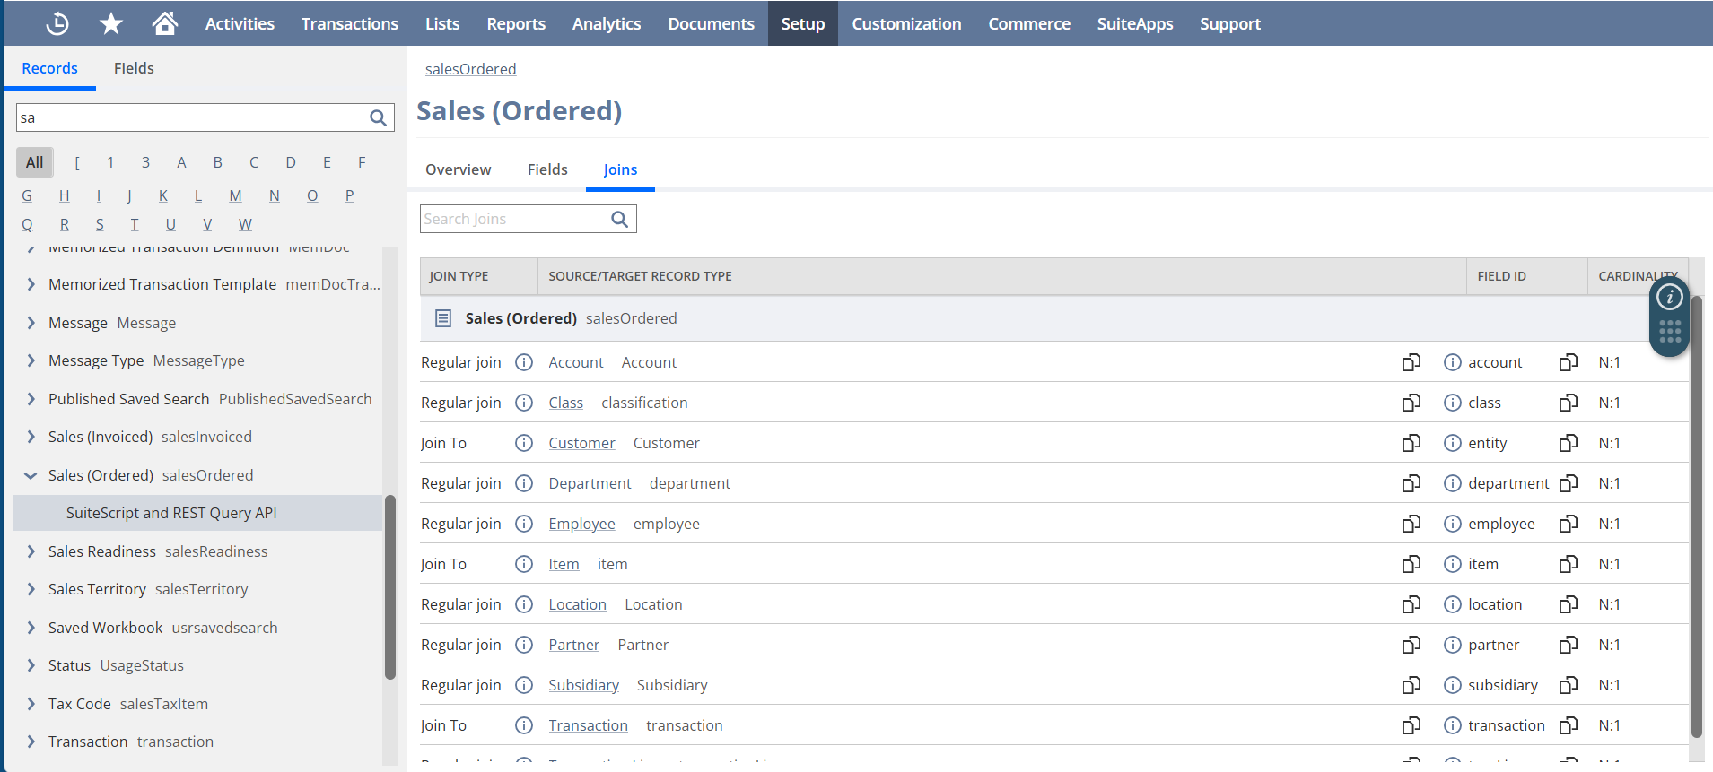1713x772 pixels.
Task: Click the Search Joins magnifier icon
Action: (620, 219)
